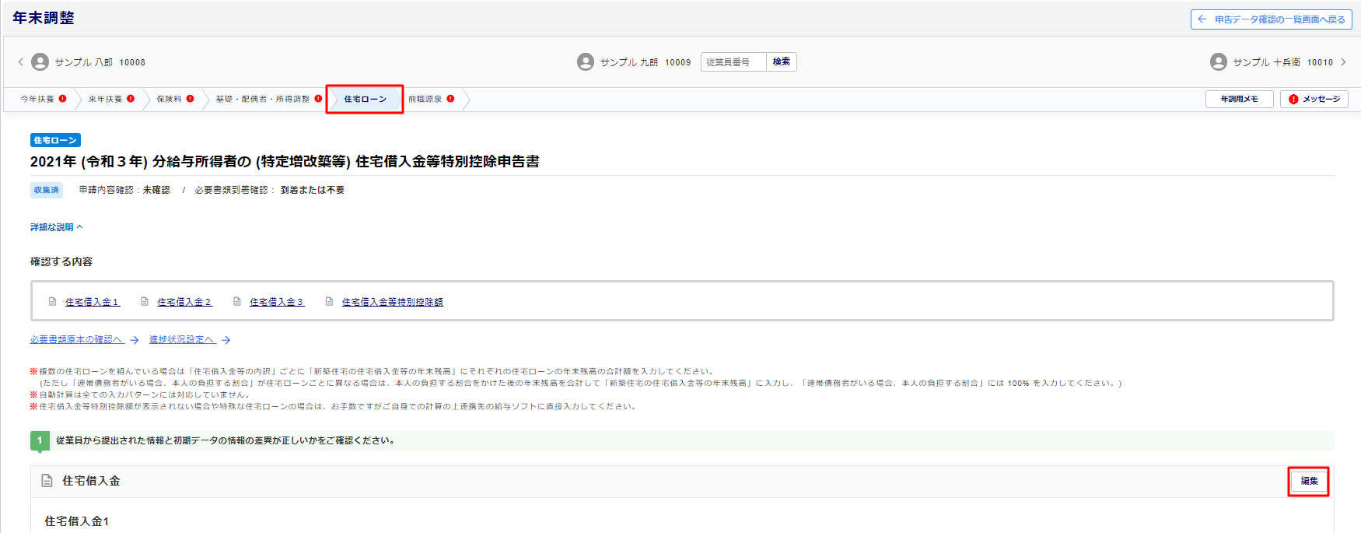Open the 来年扶養 tab
This screenshot has width=1361, height=533.
pyautogui.click(x=105, y=99)
